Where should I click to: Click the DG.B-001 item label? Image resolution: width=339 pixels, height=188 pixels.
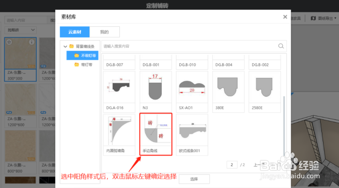pyautogui.click(x=151, y=65)
